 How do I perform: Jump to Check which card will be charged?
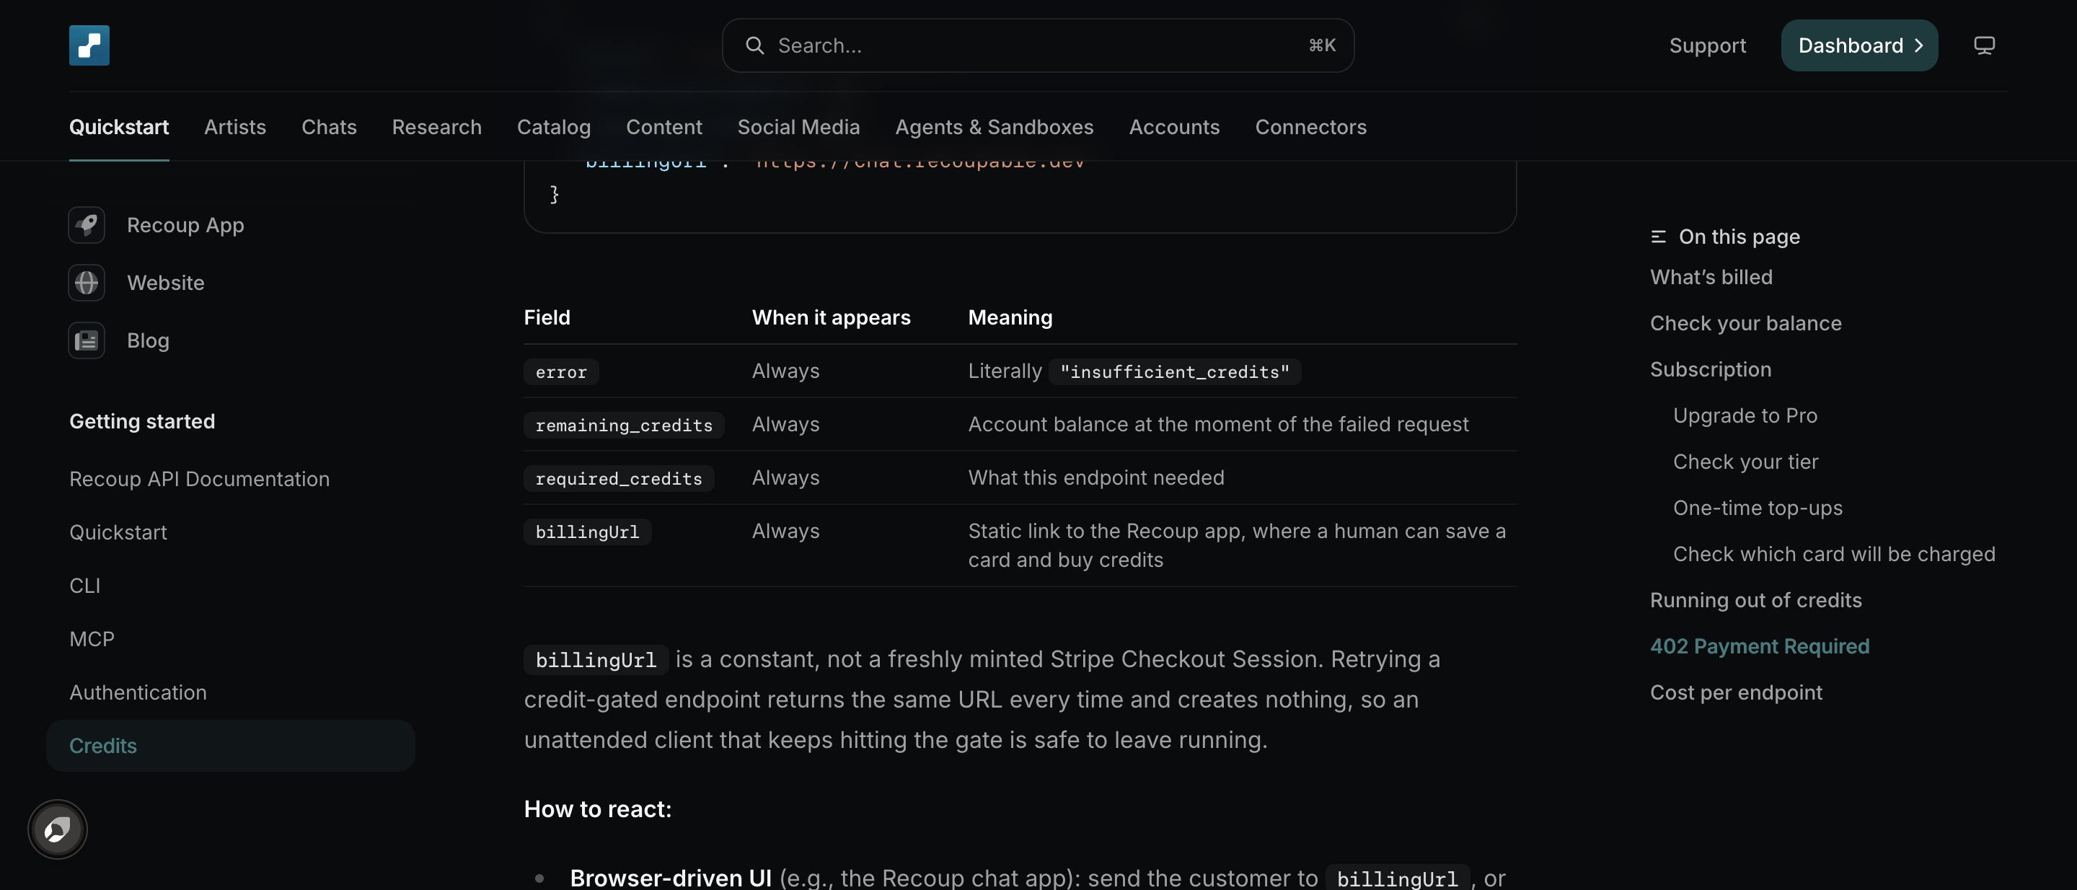tap(1834, 554)
